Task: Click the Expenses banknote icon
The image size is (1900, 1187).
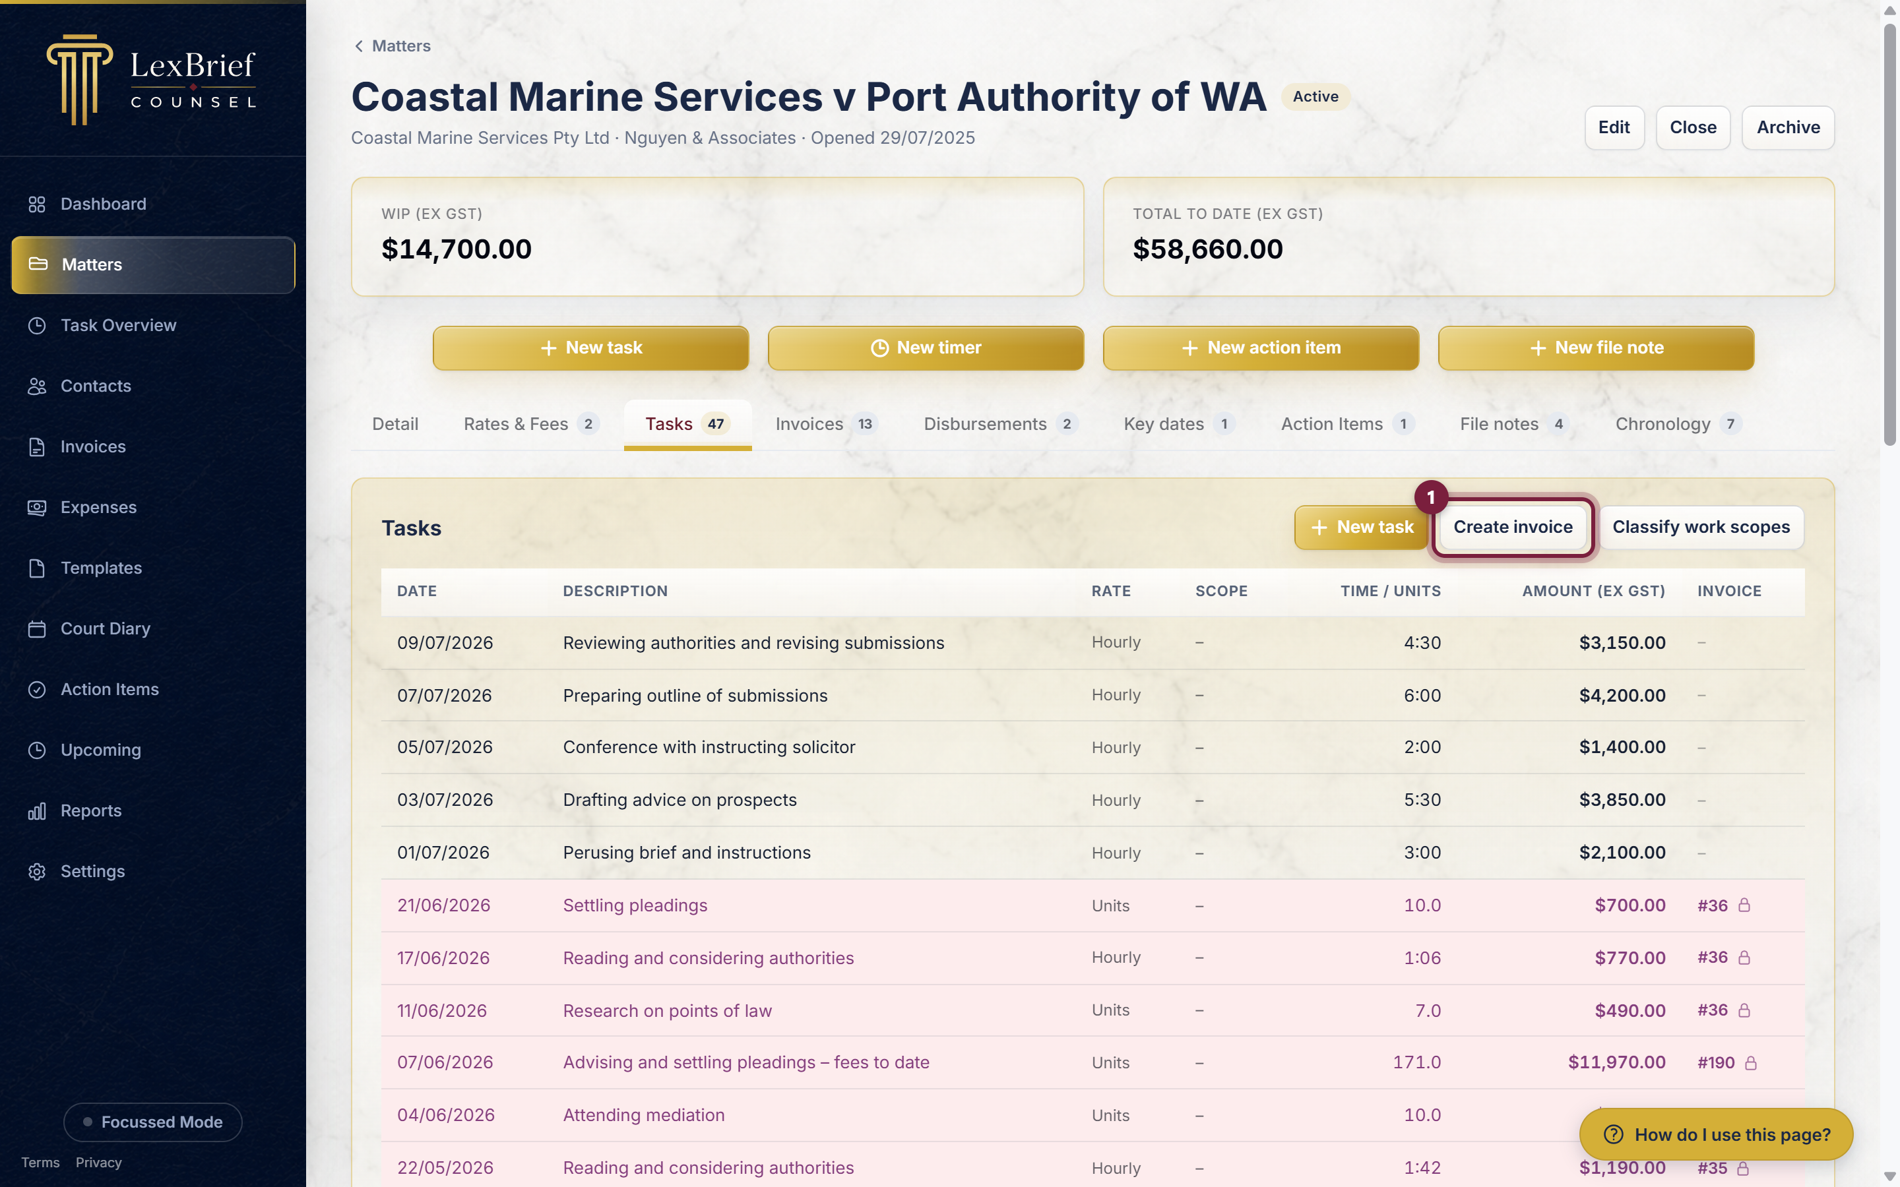Action: coord(37,507)
